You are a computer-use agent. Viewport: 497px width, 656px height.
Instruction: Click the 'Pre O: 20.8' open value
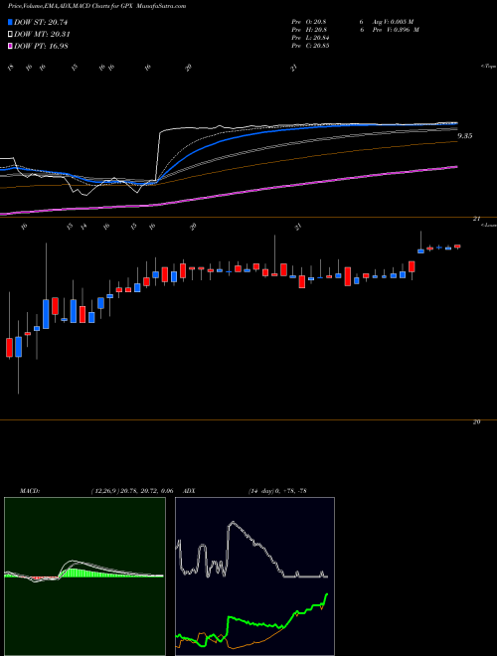pos(310,21)
